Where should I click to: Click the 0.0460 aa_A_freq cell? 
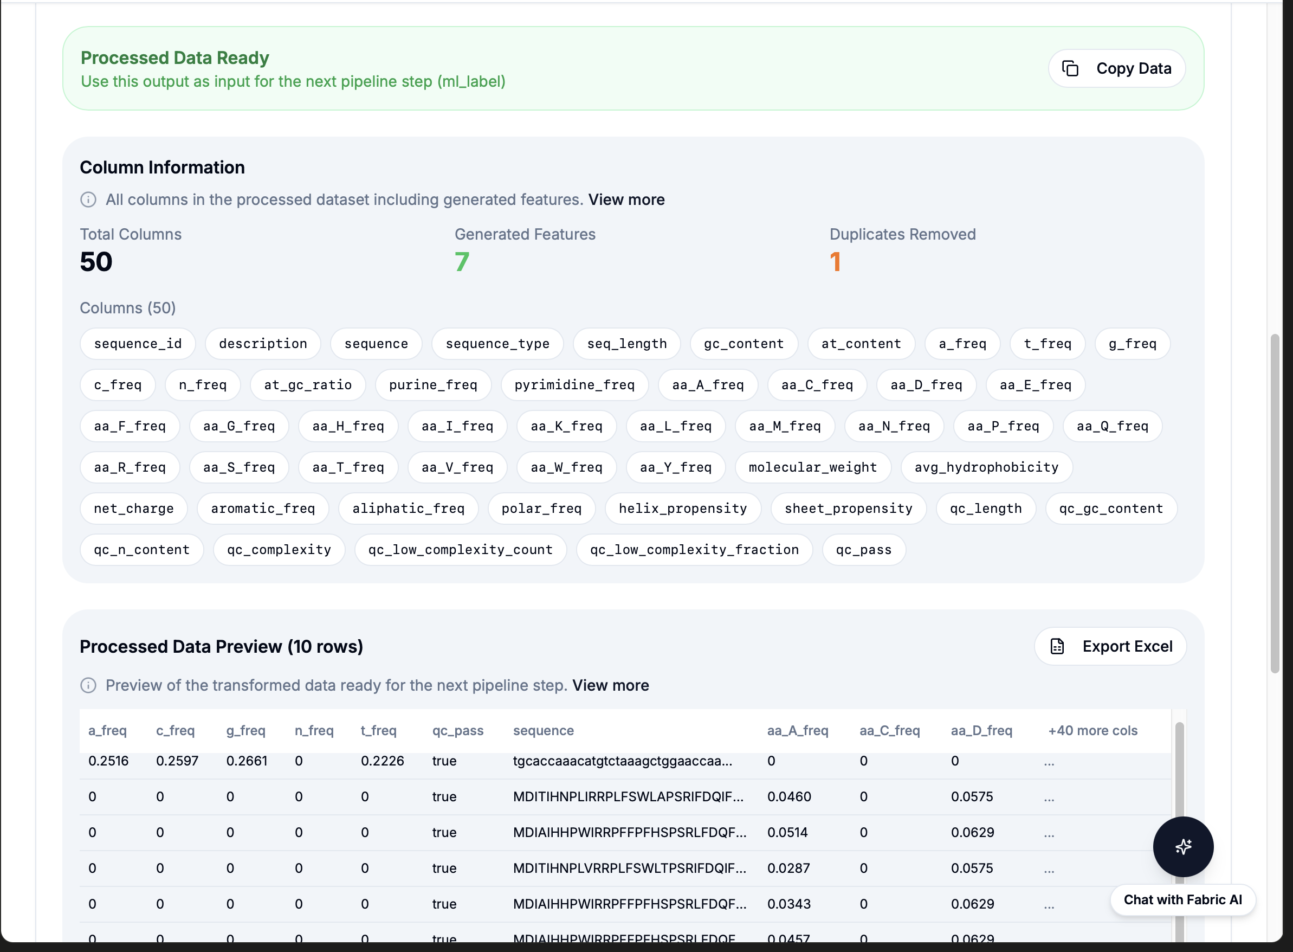(789, 796)
